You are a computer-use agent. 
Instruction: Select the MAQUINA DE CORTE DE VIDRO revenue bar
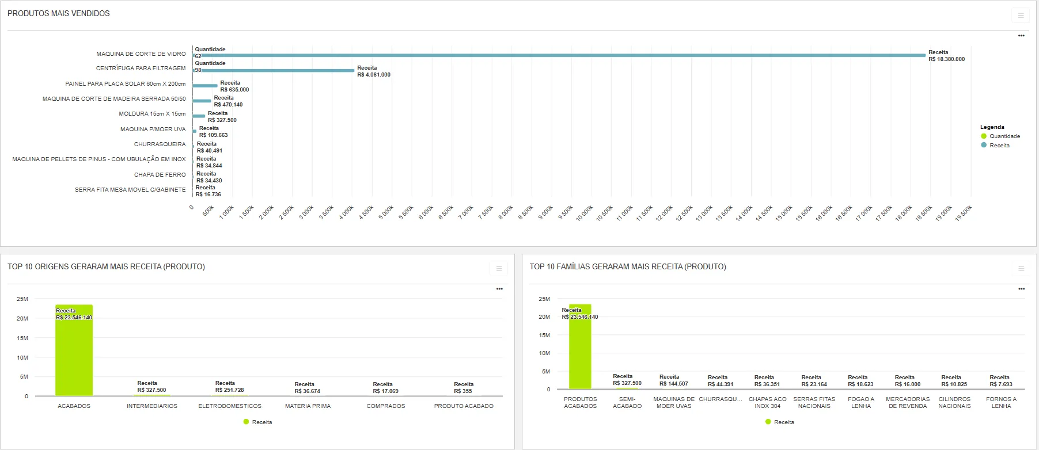coord(559,55)
